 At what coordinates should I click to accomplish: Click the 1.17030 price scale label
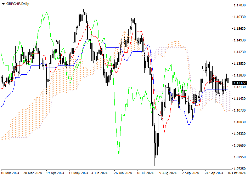pos(239,5)
